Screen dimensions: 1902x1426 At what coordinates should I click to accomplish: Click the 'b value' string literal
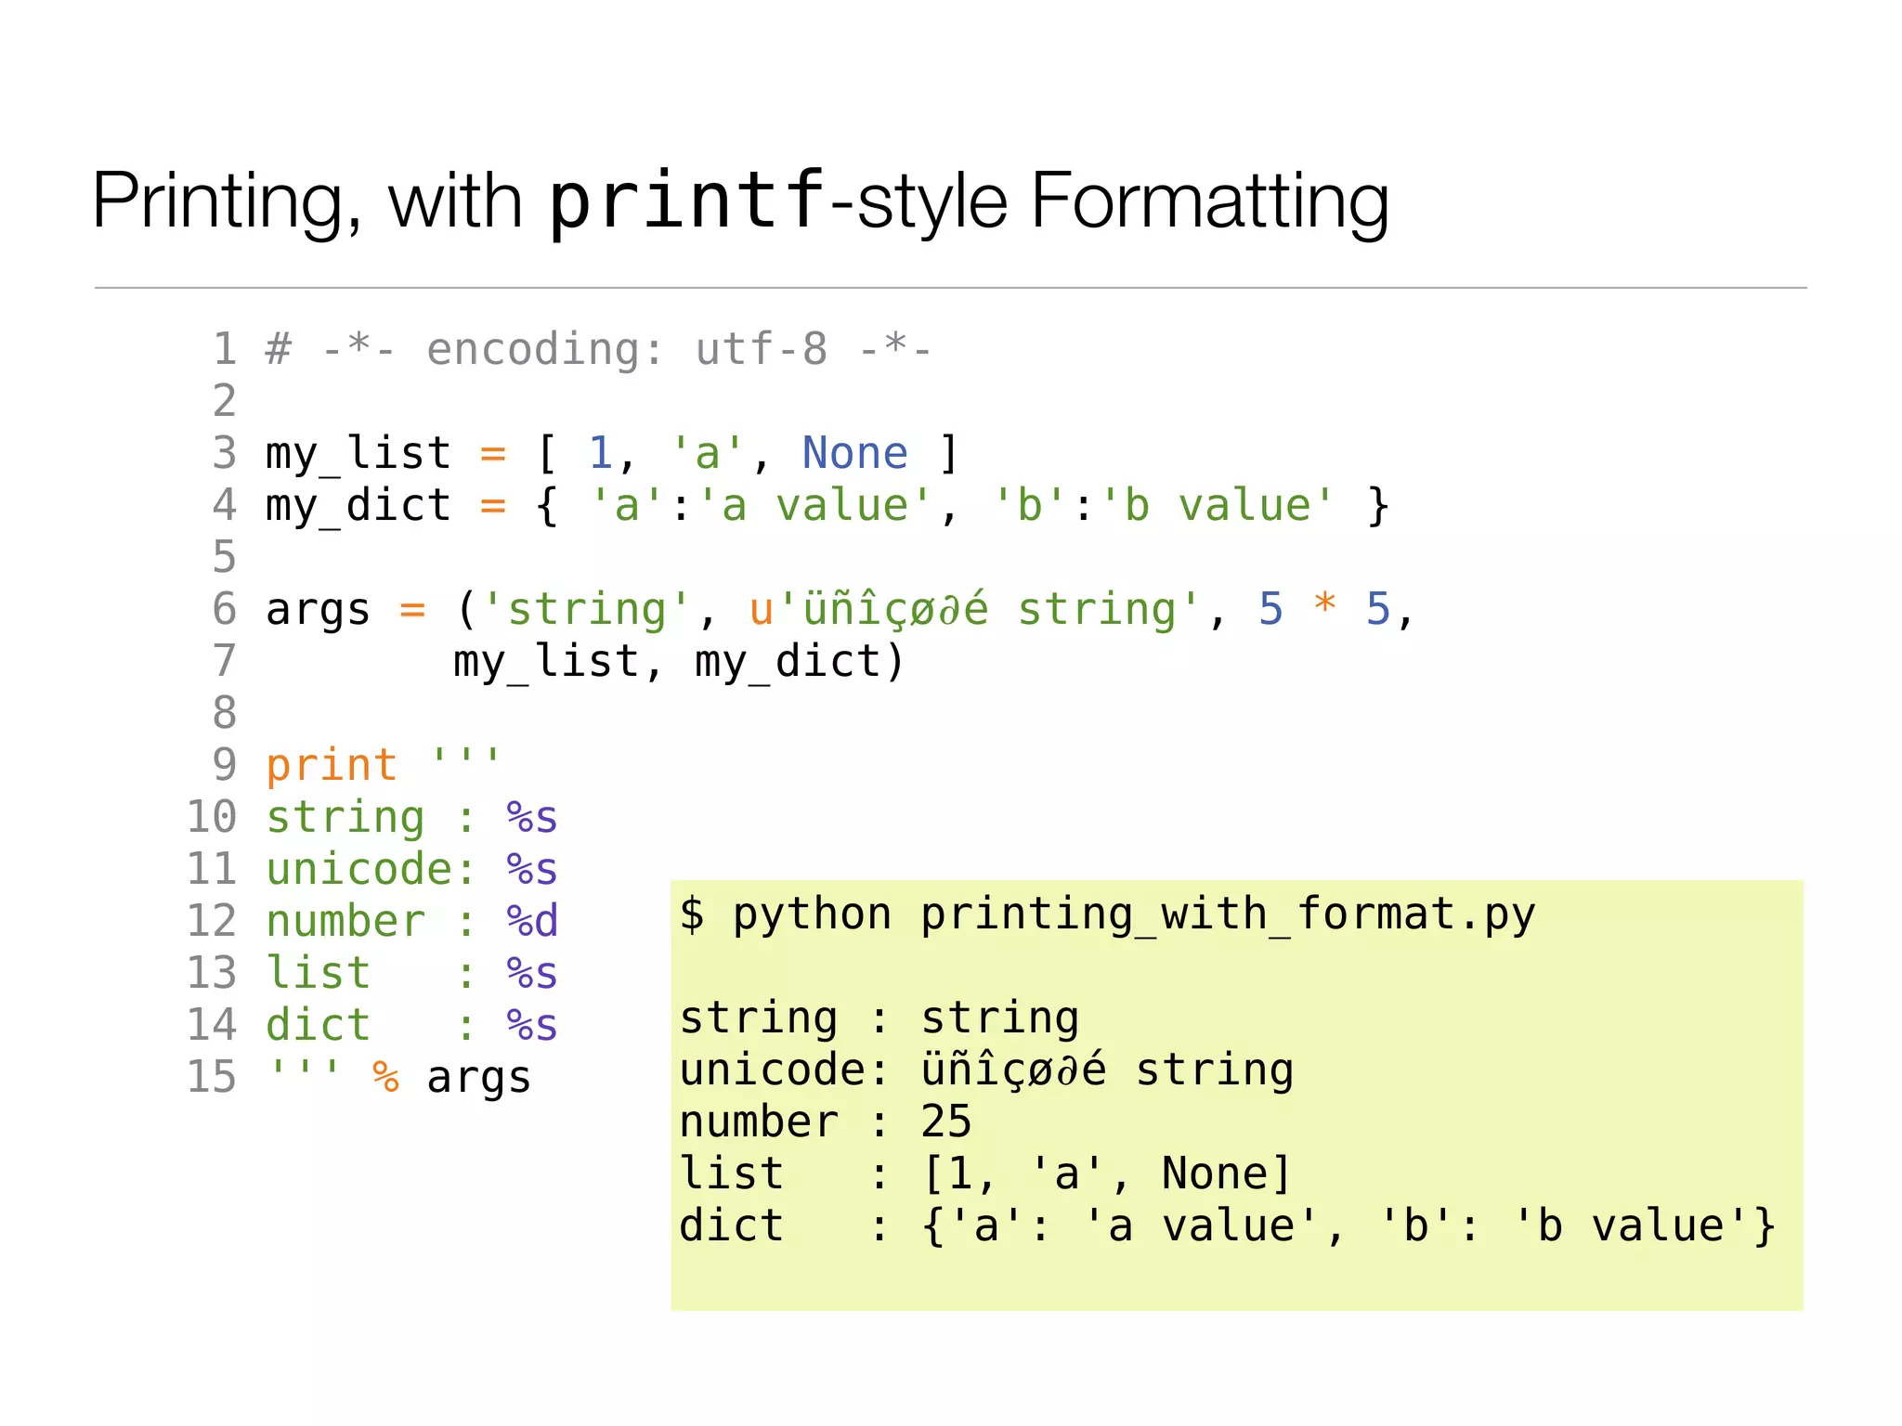tap(1217, 506)
